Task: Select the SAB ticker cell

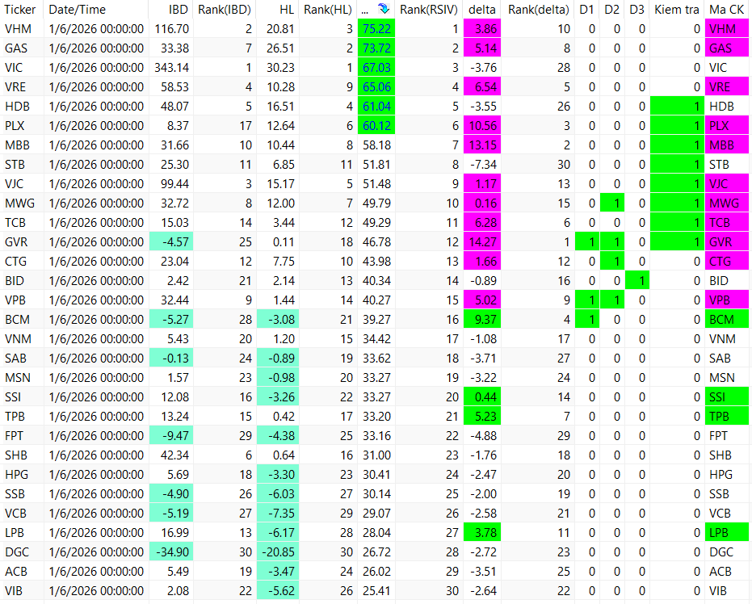Action: (x=22, y=359)
